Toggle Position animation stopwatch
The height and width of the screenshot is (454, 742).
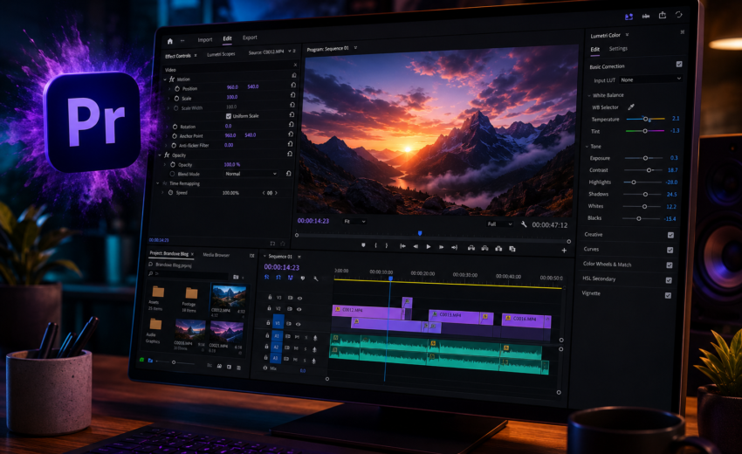click(x=177, y=88)
